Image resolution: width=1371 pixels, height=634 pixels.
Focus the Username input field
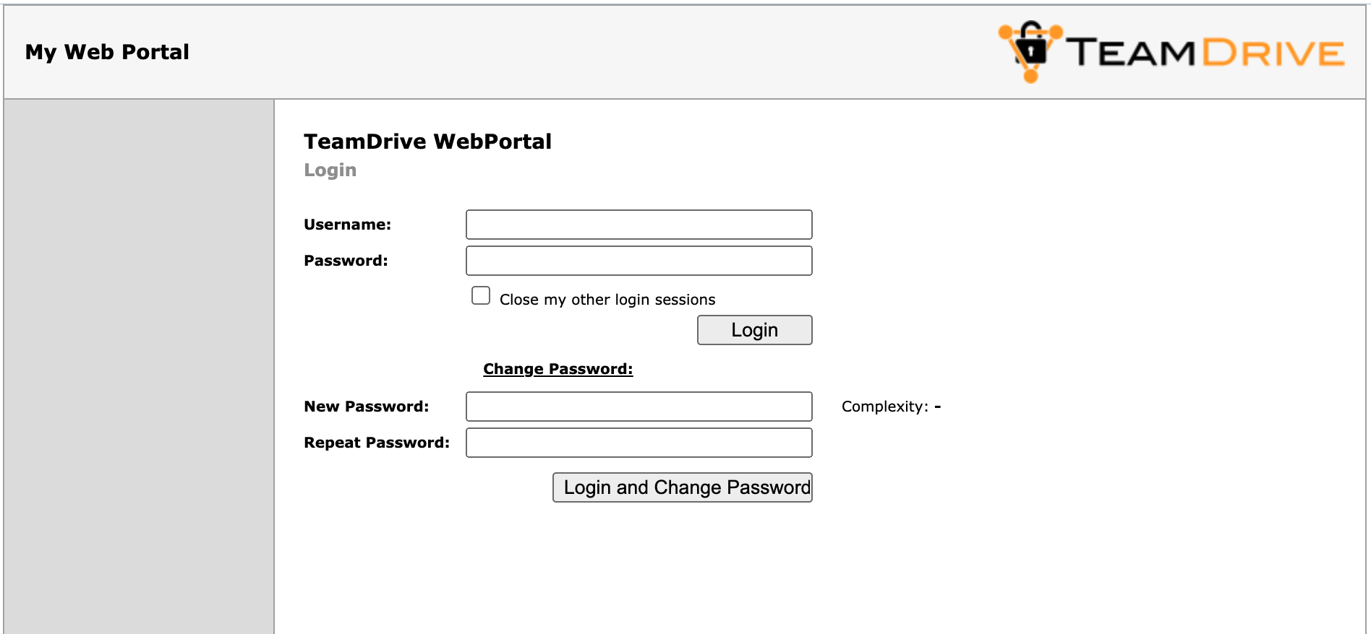coord(638,225)
